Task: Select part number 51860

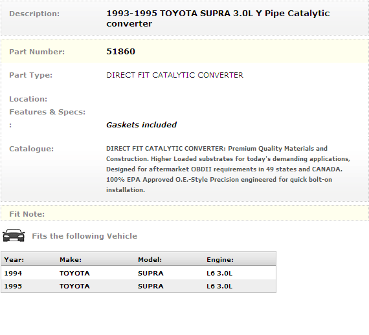Action: click(120, 52)
